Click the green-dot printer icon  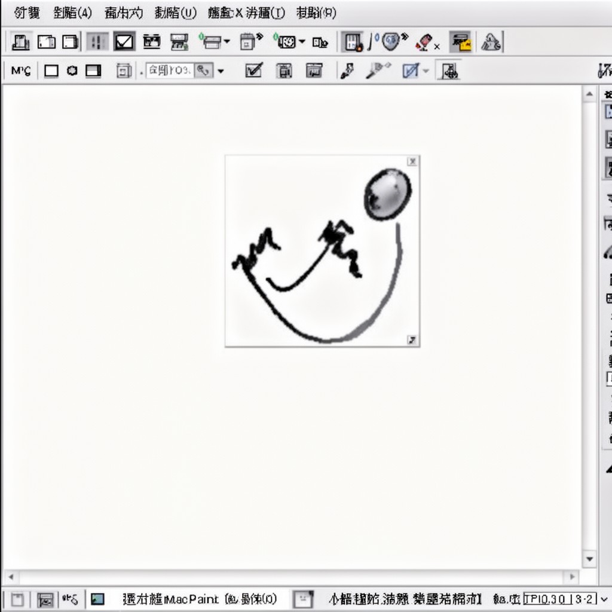coord(210,41)
